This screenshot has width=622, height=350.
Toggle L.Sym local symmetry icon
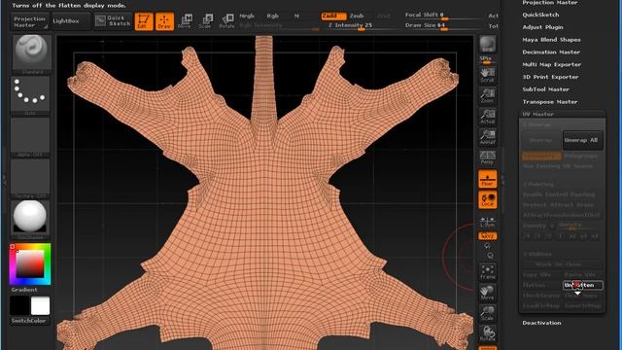click(x=488, y=222)
